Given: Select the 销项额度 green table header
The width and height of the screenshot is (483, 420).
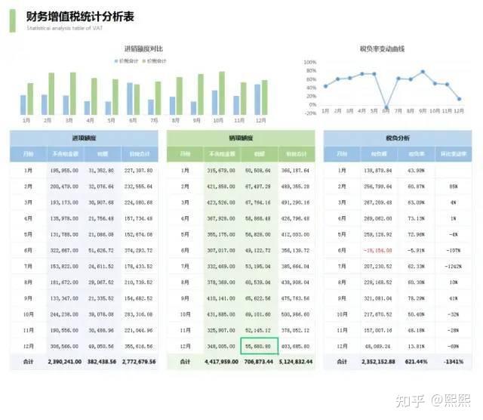Looking at the screenshot, I should click(x=241, y=138).
